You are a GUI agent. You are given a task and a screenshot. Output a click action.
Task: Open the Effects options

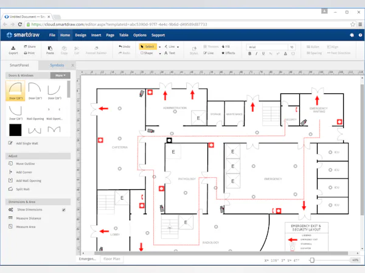click(x=228, y=53)
